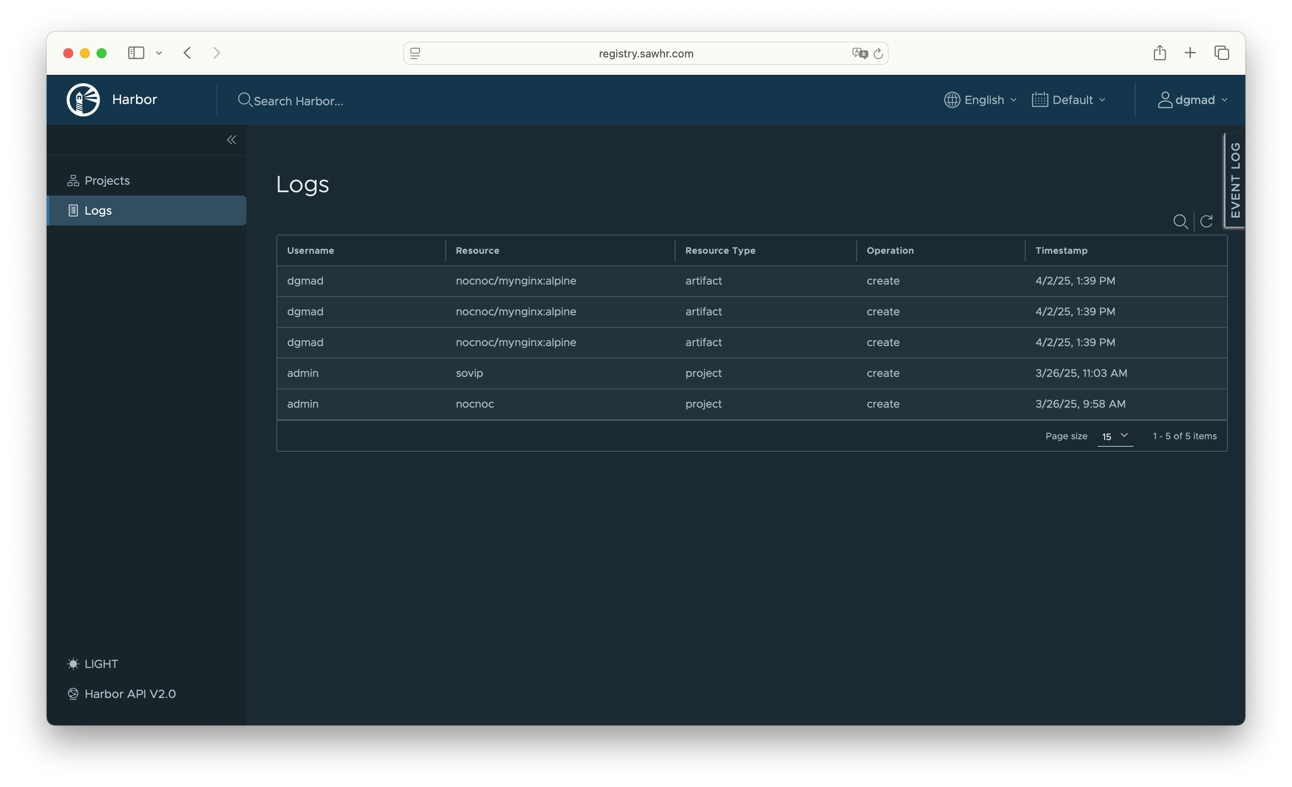The width and height of the screenshot is (1292, 787).
Task: Click the translate icon in address bar
Action: (x=860, y=53)
